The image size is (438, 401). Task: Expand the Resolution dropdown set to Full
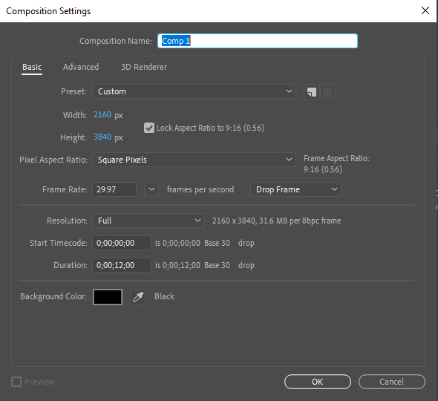(x=148, y=221)
